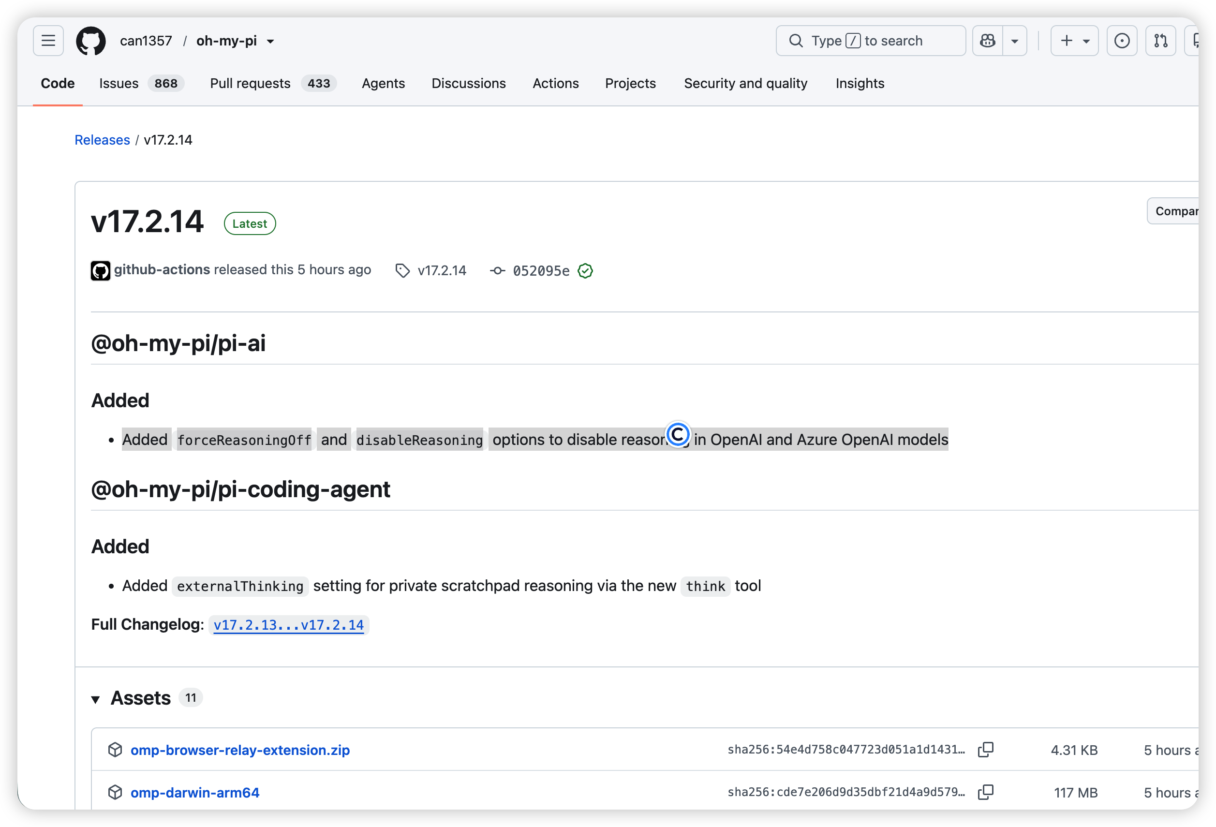
Task: Go to GitHub home via Octocat logo
Action: 90,41
